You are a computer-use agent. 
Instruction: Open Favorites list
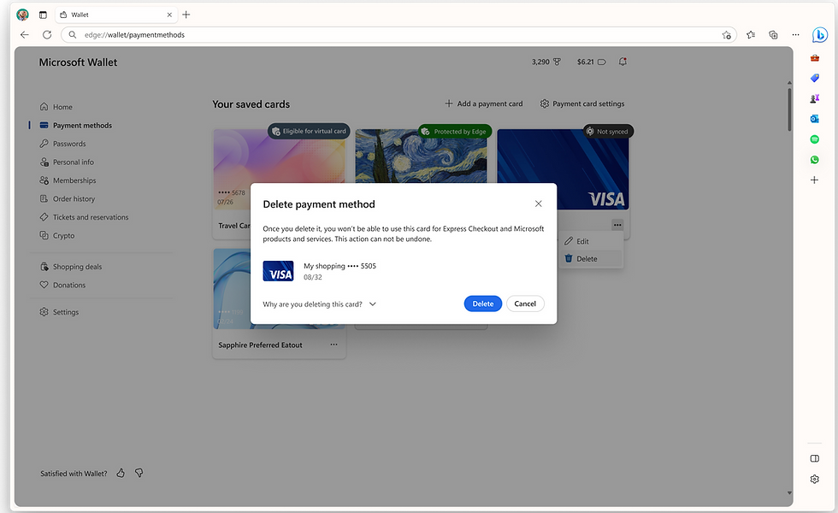[x=751, y=35]
